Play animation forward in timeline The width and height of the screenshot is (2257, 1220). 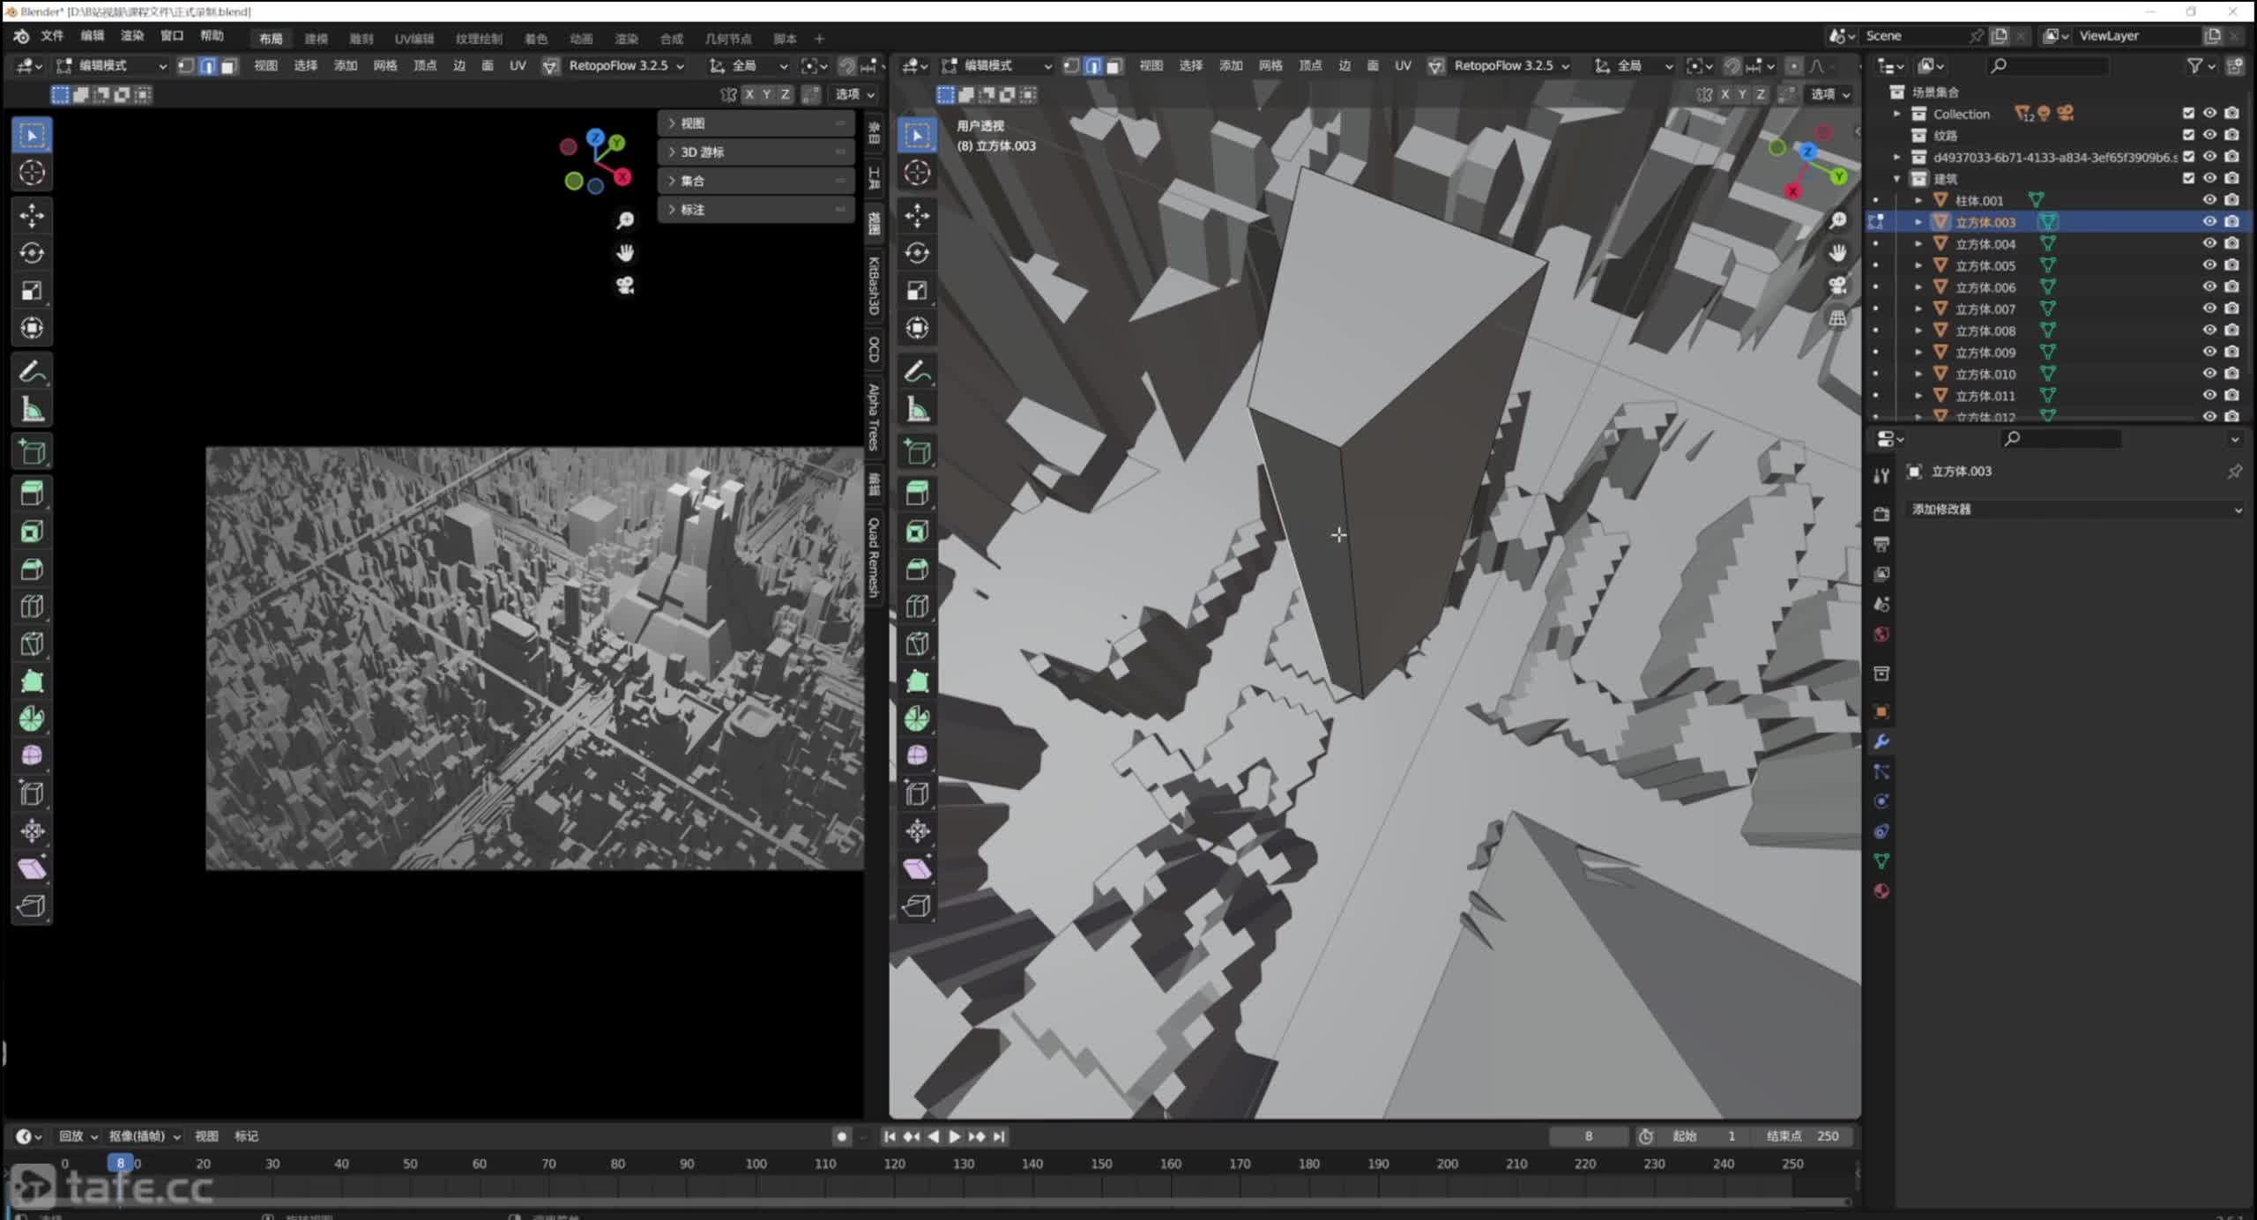pyautogui.click(x=955, y=1137)
